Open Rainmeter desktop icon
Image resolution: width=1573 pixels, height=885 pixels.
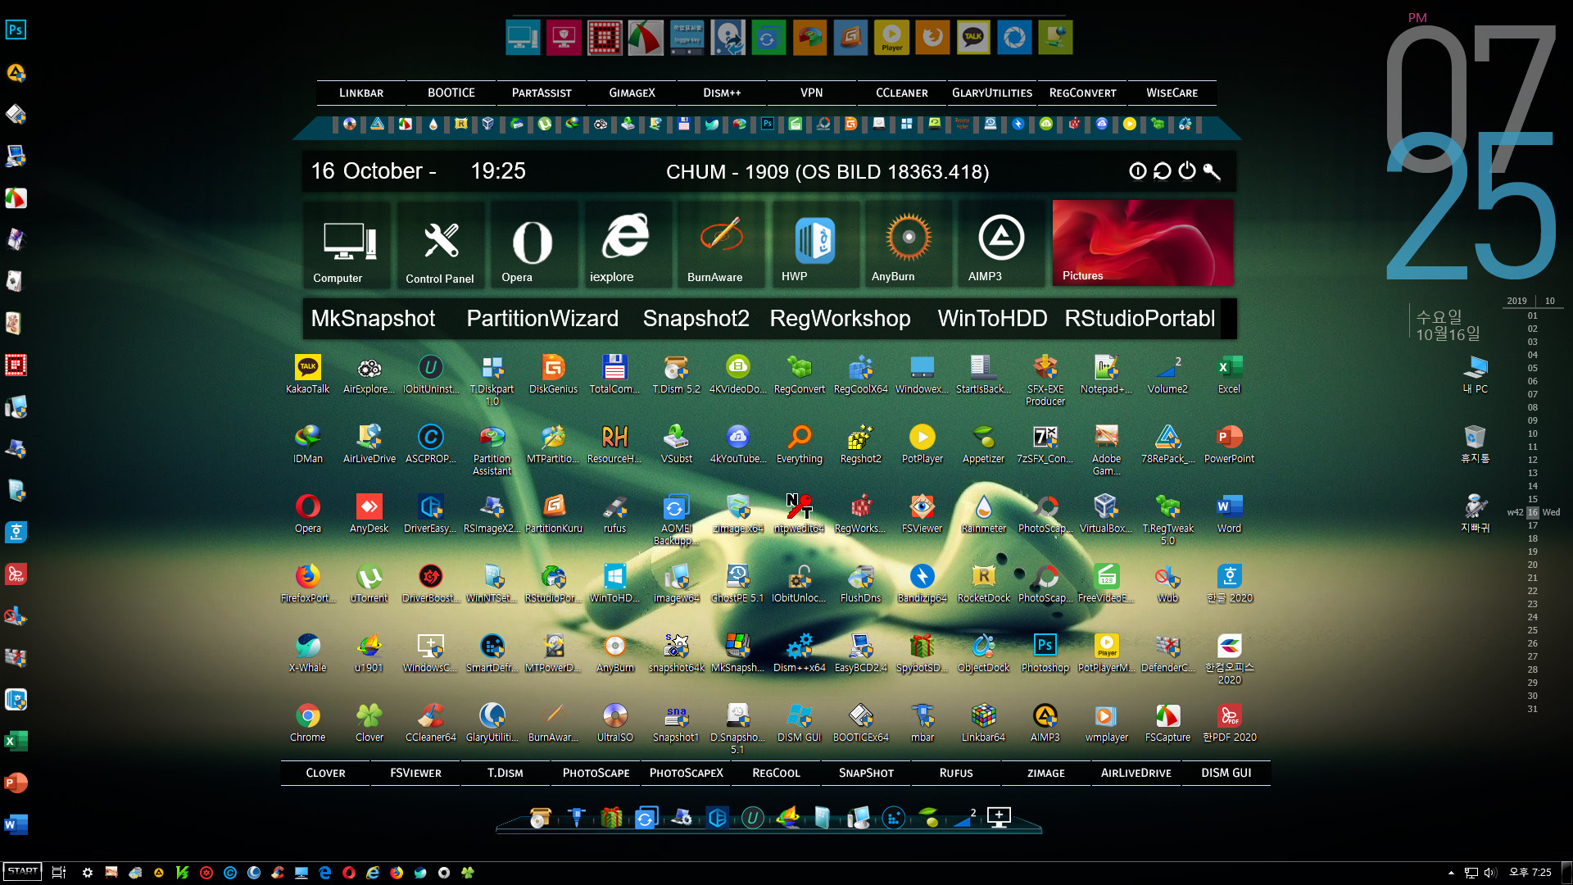coord(983,514)
